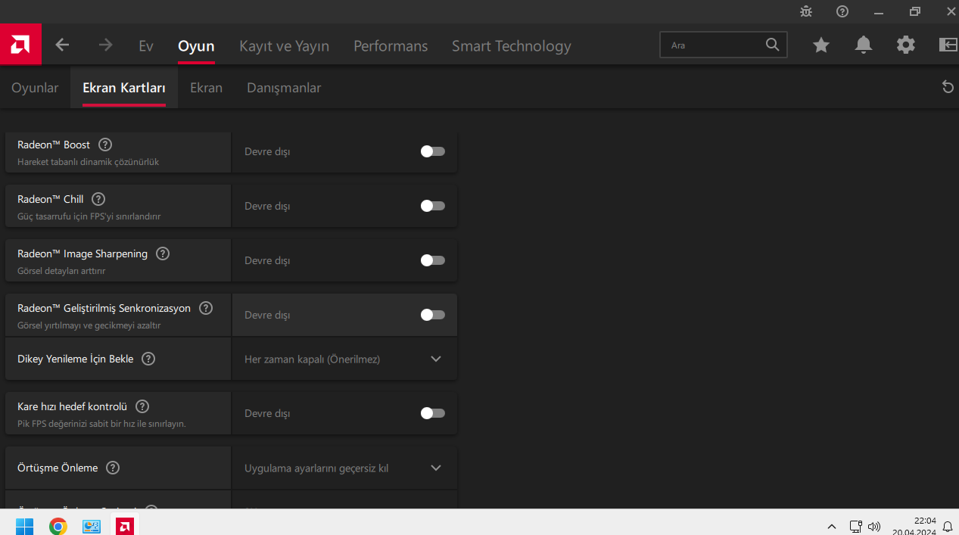The width and height of the screenshot is (959, 535).
Task: Turn on Radeon Chill switch
Action: 432,206
